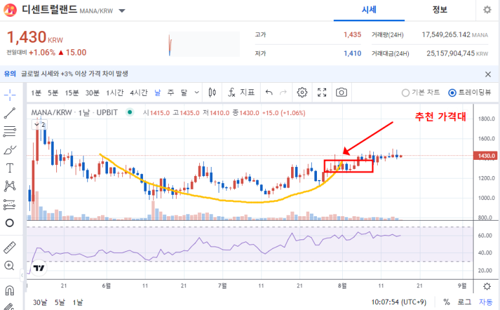Select the 달 monthly interval
The height and width of the screenshot is (310, 500).
coord(184,93)
